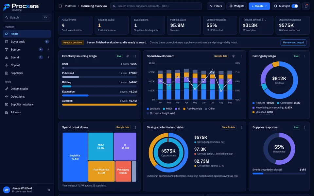The height and width of the screenshot is (196, 314).
Task: Collapse sidebar using the panel toggle icon
Action: pyautogui.click(x=60, y=6)
